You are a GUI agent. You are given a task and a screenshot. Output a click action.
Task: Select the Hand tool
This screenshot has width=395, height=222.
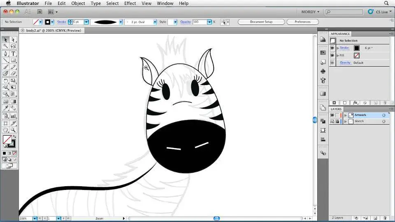(x=6, y=130)
